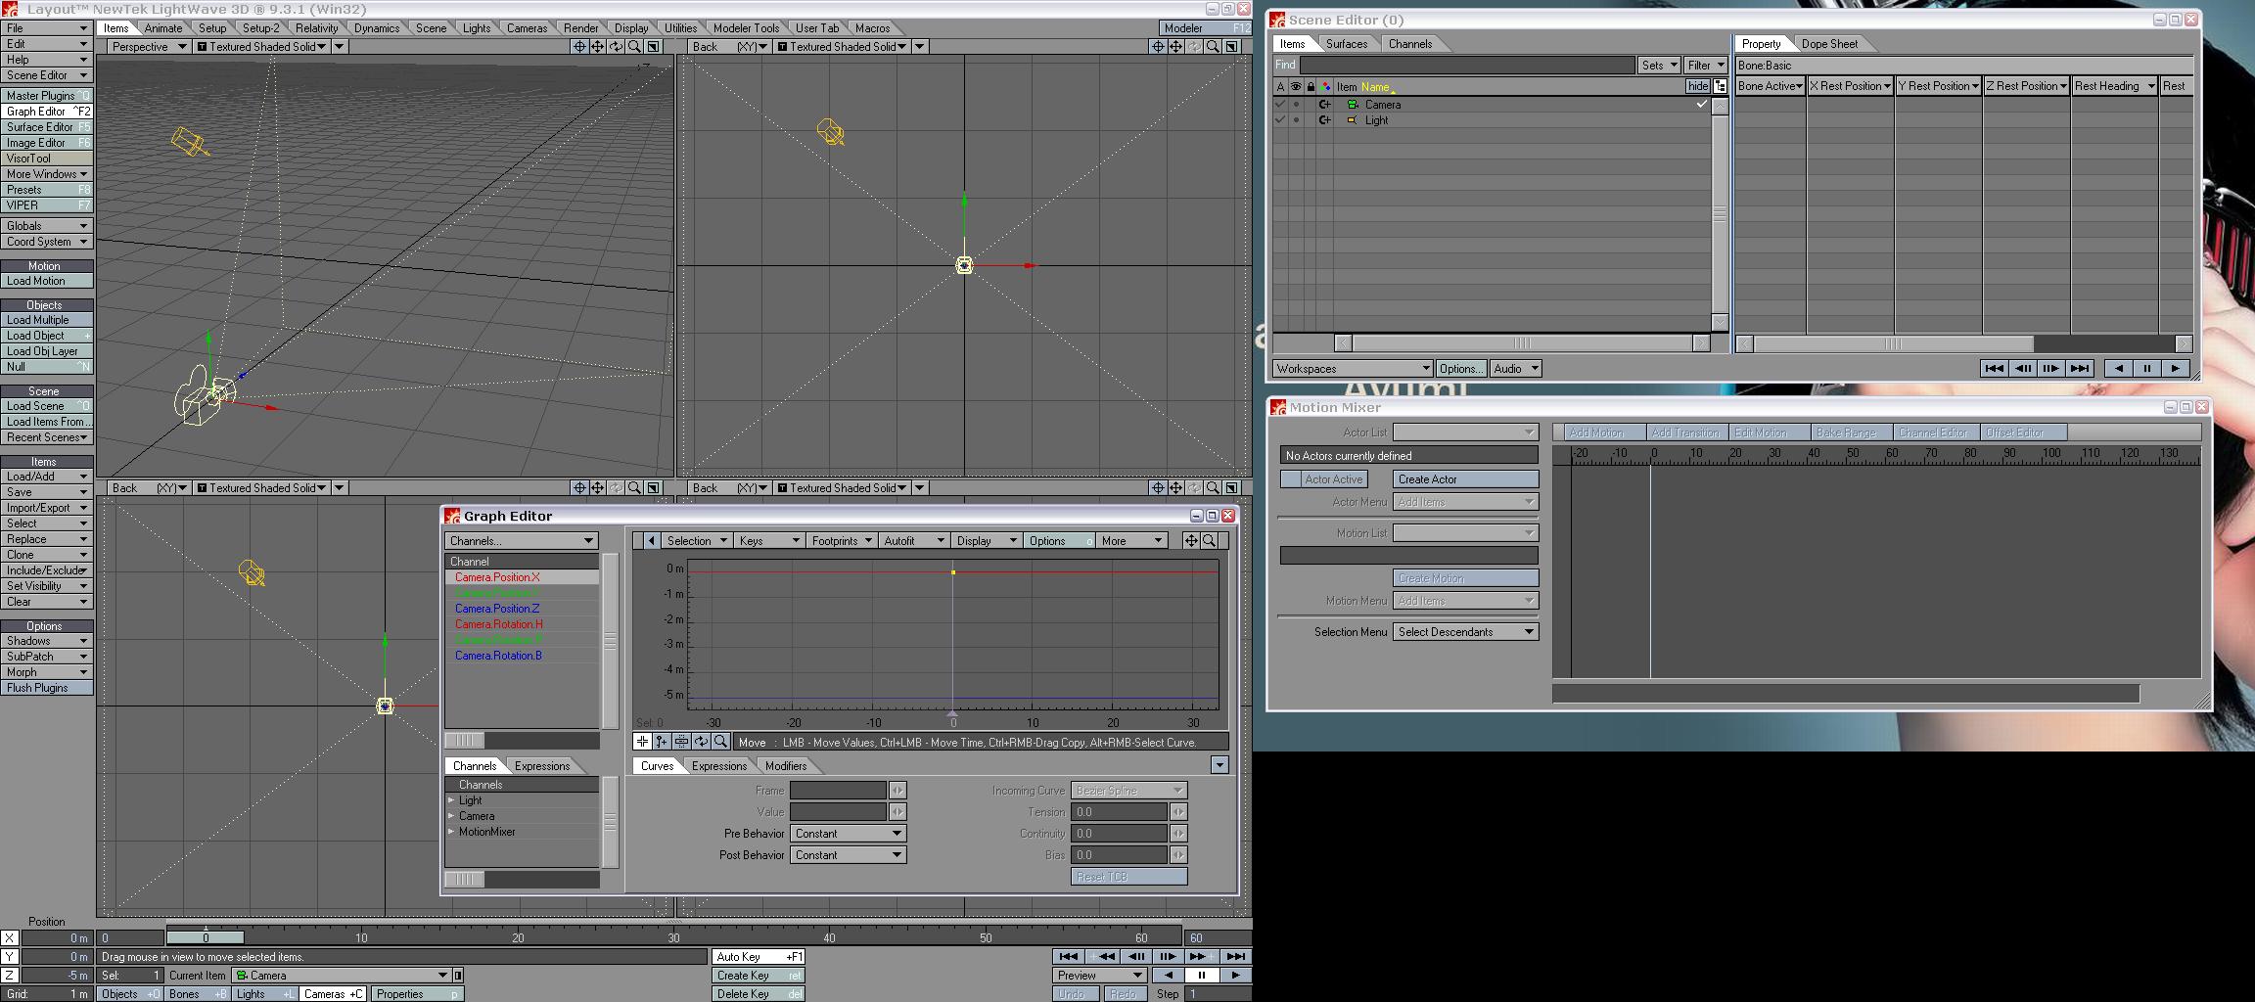Open Surface Editor from left panel
2255x1002 pixels.
click(46, 127)
